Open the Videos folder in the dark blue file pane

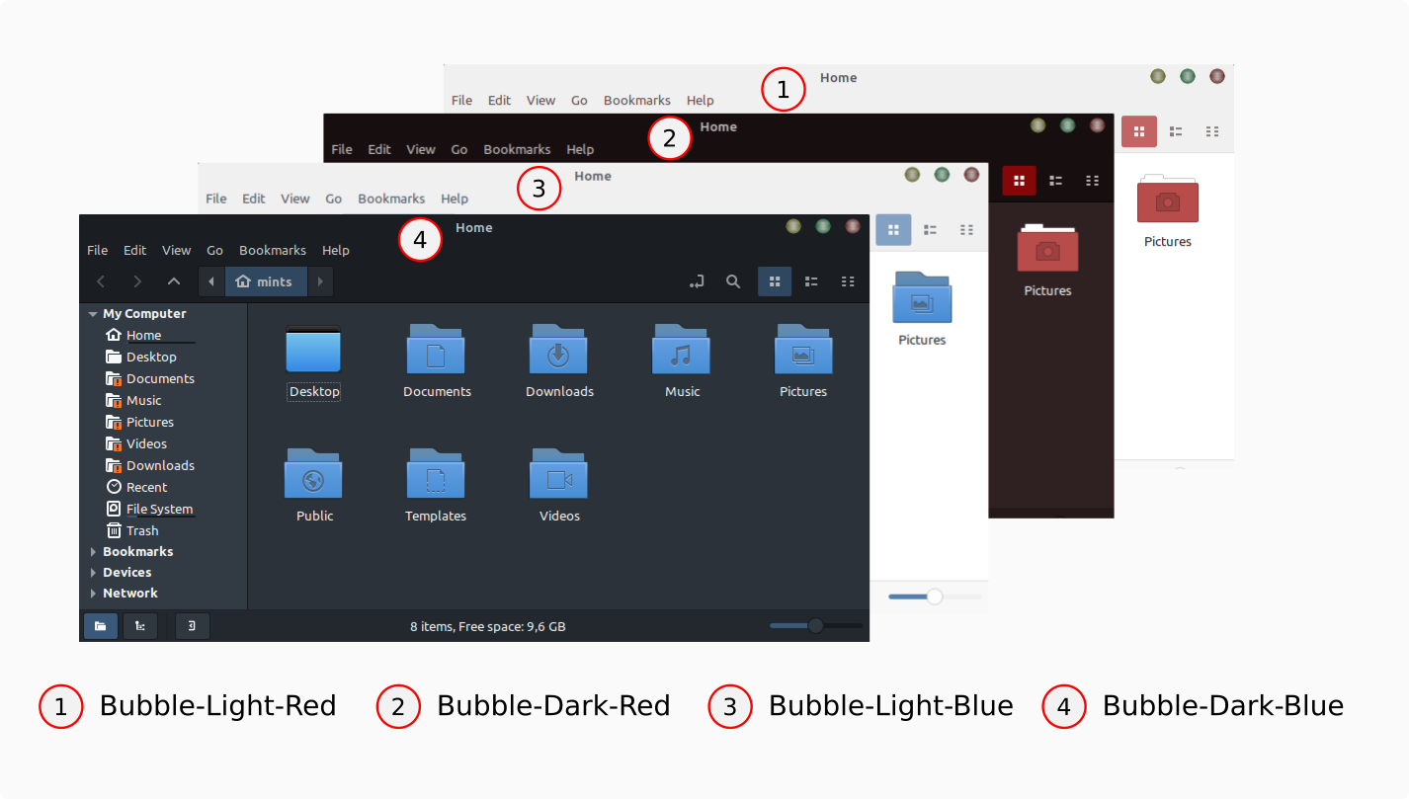pyautogui.click(x=559, y=485)
